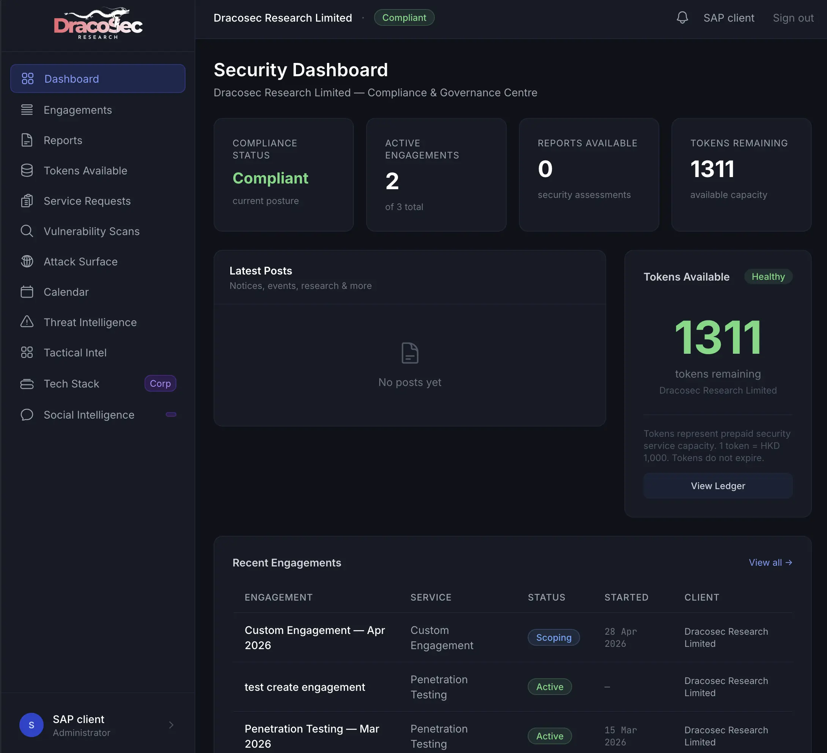Screen dimensions: 827x753
Task: Click the 28 Apr 2026 start date
Action: pos(620,637)
